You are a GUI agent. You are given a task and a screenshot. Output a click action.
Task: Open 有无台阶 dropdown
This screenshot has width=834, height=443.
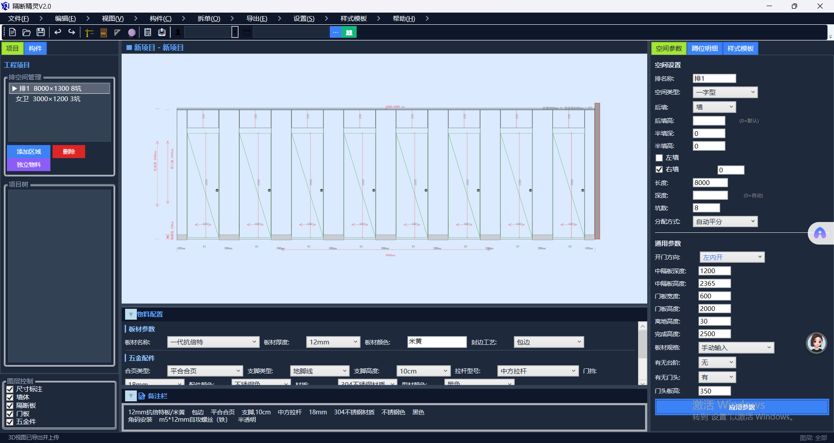point(717,362)
